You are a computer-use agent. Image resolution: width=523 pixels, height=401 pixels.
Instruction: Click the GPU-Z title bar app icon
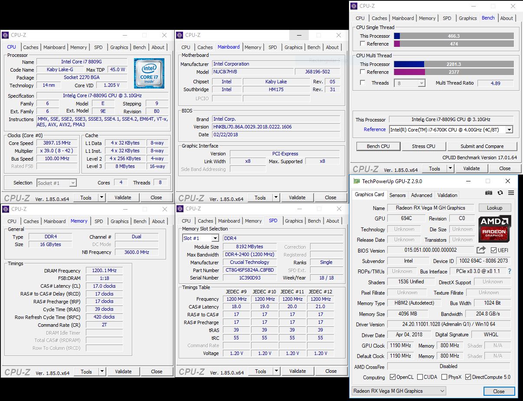[356, 181]
